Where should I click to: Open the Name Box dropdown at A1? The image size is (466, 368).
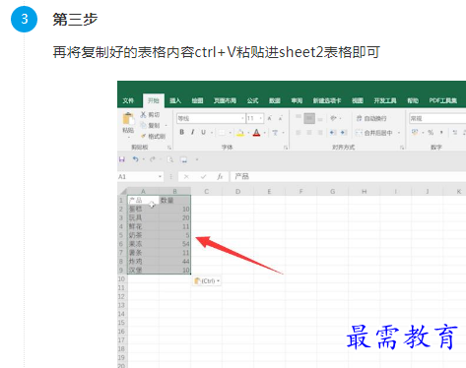160,176
